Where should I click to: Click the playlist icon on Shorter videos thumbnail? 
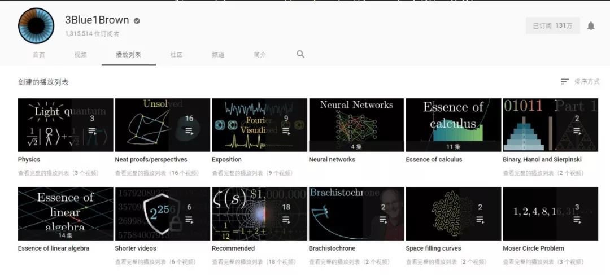click(189, 220)
